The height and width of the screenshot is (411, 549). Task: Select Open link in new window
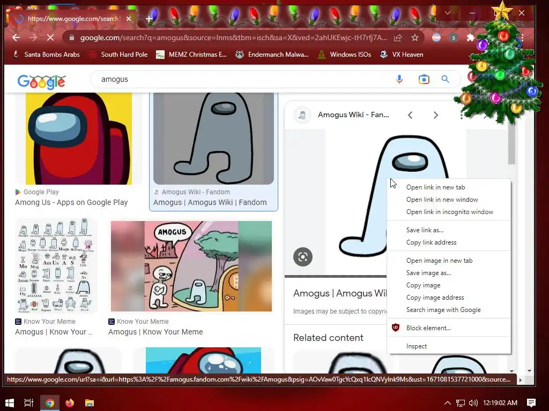coord(449,200)
